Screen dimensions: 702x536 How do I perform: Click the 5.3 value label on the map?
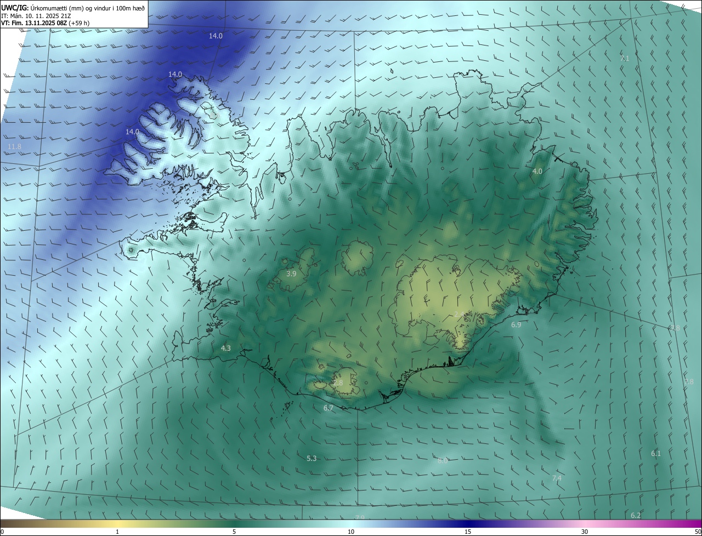[x=312, y=458]
